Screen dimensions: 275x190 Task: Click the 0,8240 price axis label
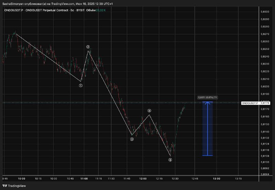pos(265,57)
